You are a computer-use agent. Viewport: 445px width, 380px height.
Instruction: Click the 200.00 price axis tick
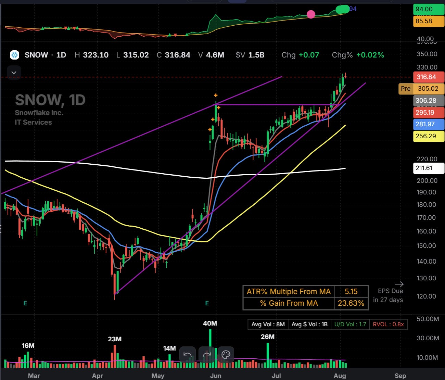coord(427,181)
